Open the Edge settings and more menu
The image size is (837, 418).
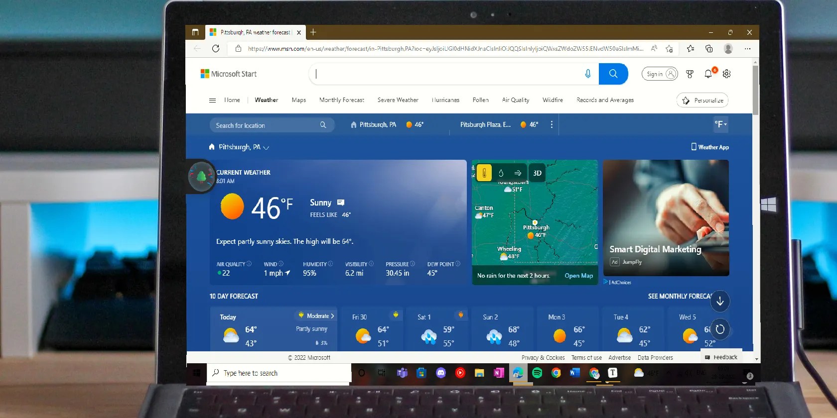point(747,48)
